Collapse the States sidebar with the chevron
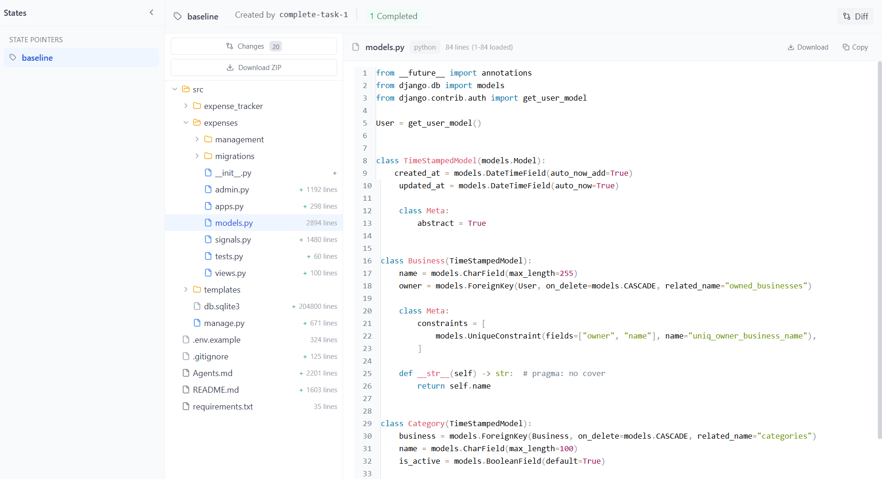882x479 pixels. coord(151,13)
